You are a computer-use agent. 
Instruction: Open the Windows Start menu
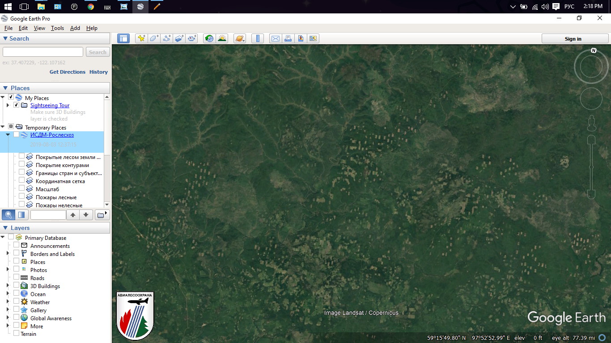tap(8, 7)
